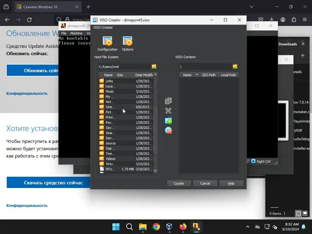
Task: Create new folder in VISO icon
Action: (168, 121)
